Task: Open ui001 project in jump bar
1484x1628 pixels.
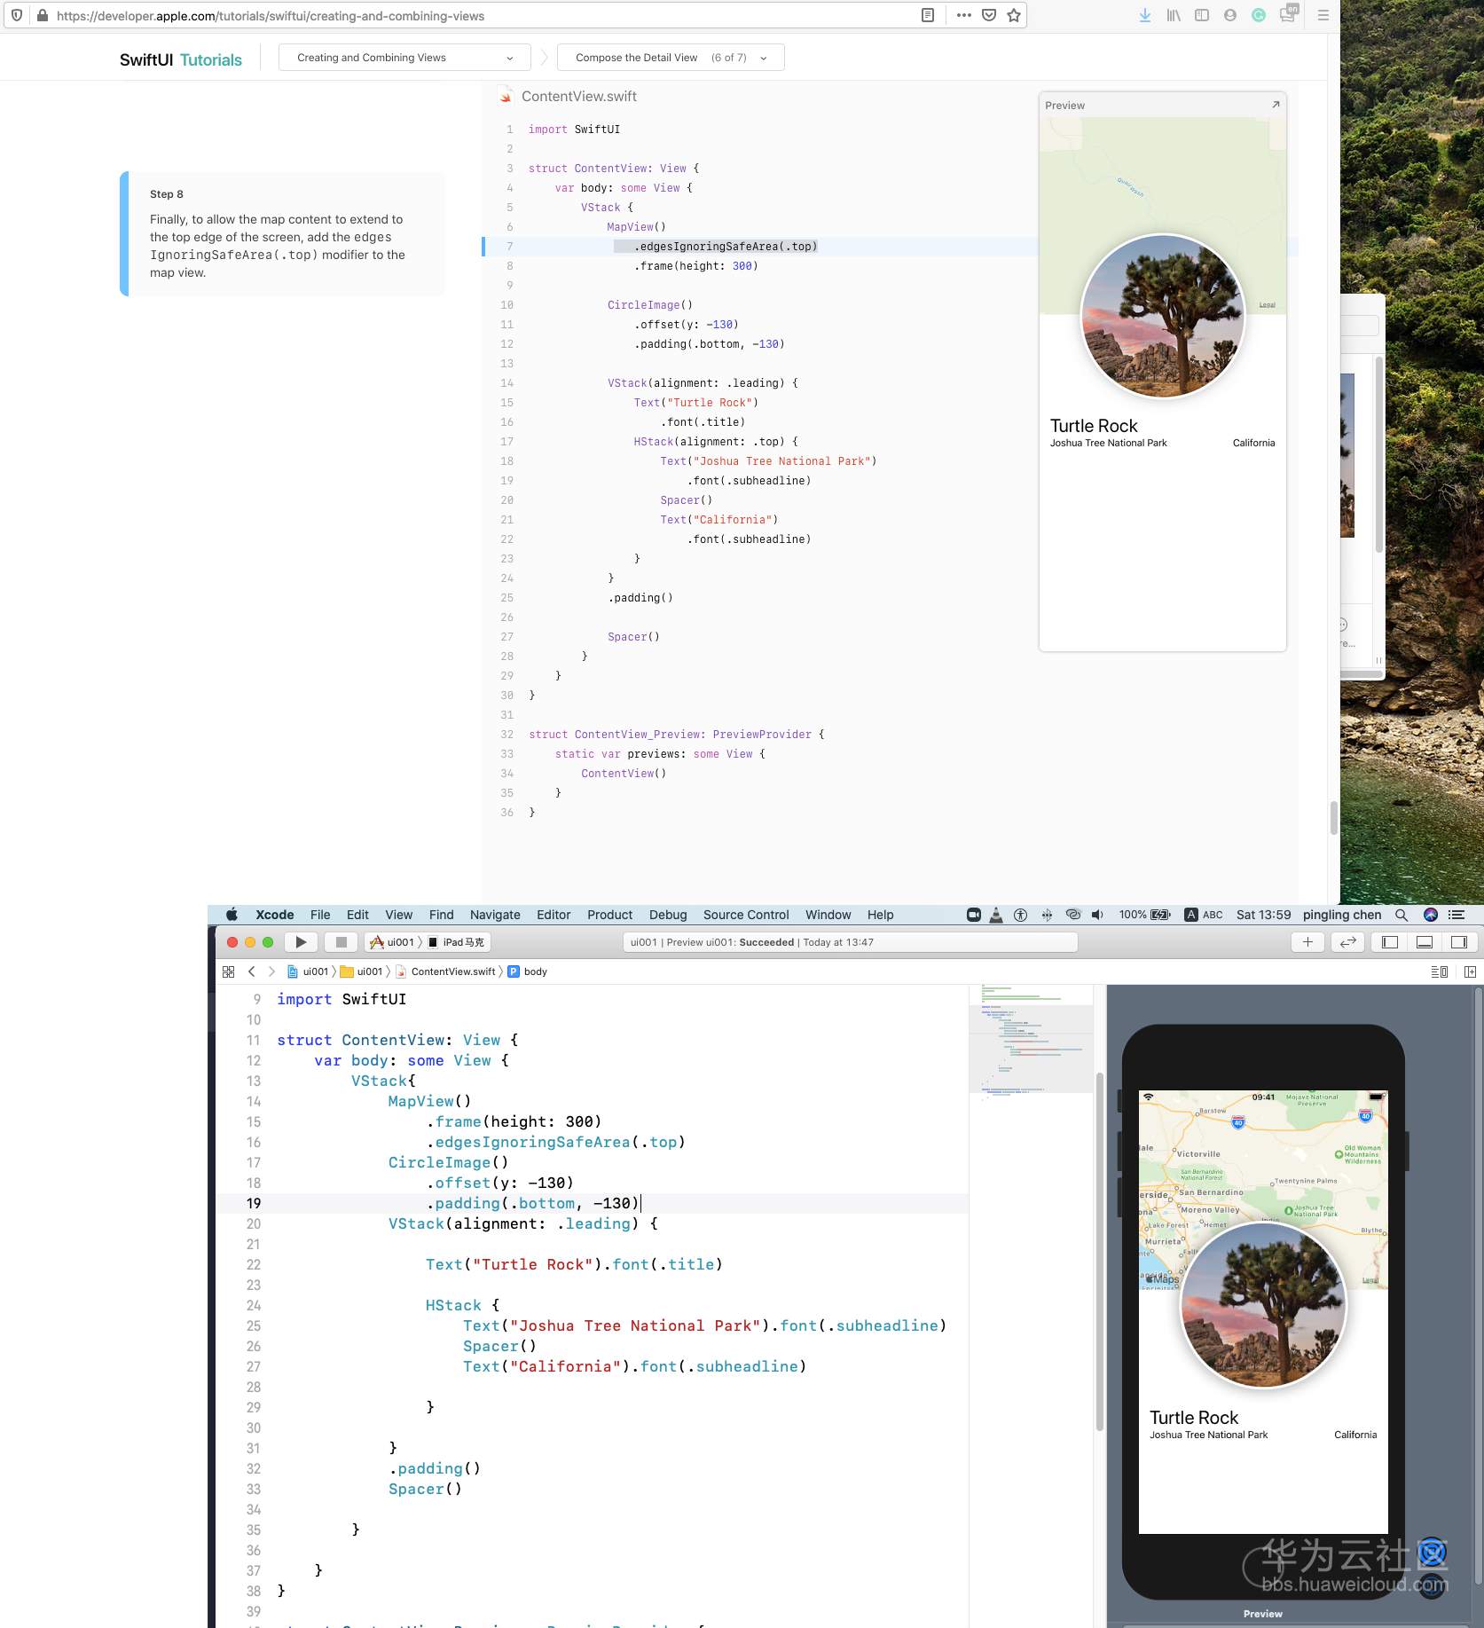Action: point(308,971)
